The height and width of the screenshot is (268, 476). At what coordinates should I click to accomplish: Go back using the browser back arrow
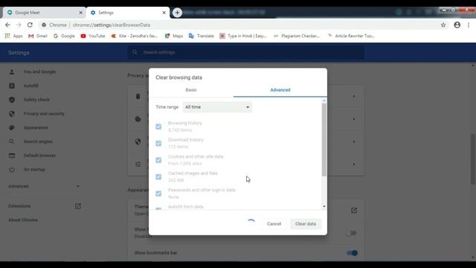[7, 25]
